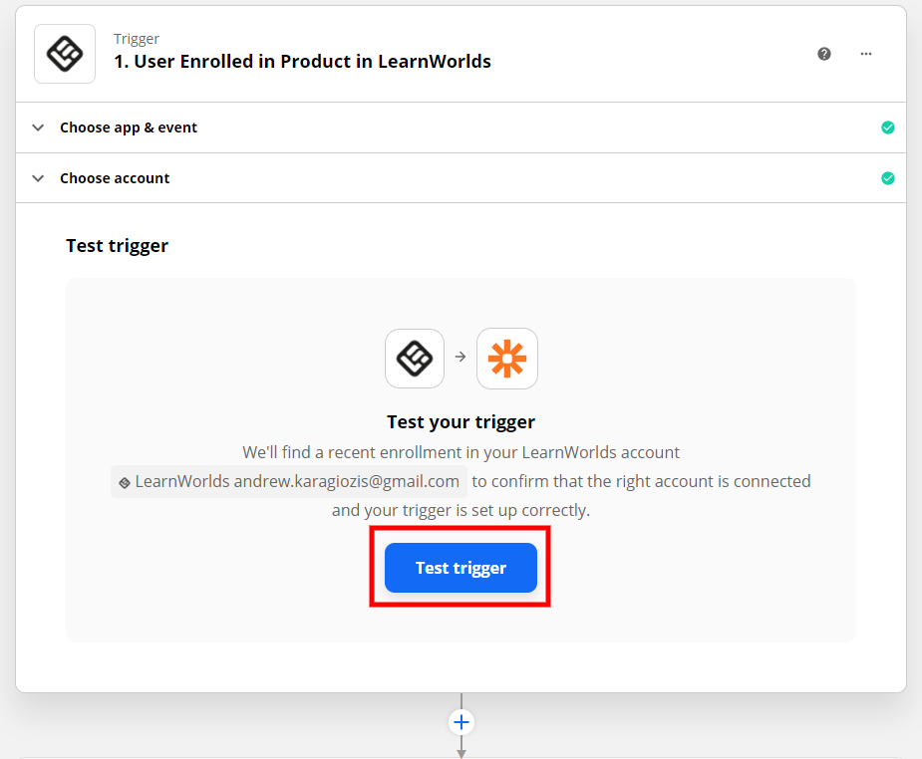Click the LearnWorlds app icon in the step header

point(64,53)
